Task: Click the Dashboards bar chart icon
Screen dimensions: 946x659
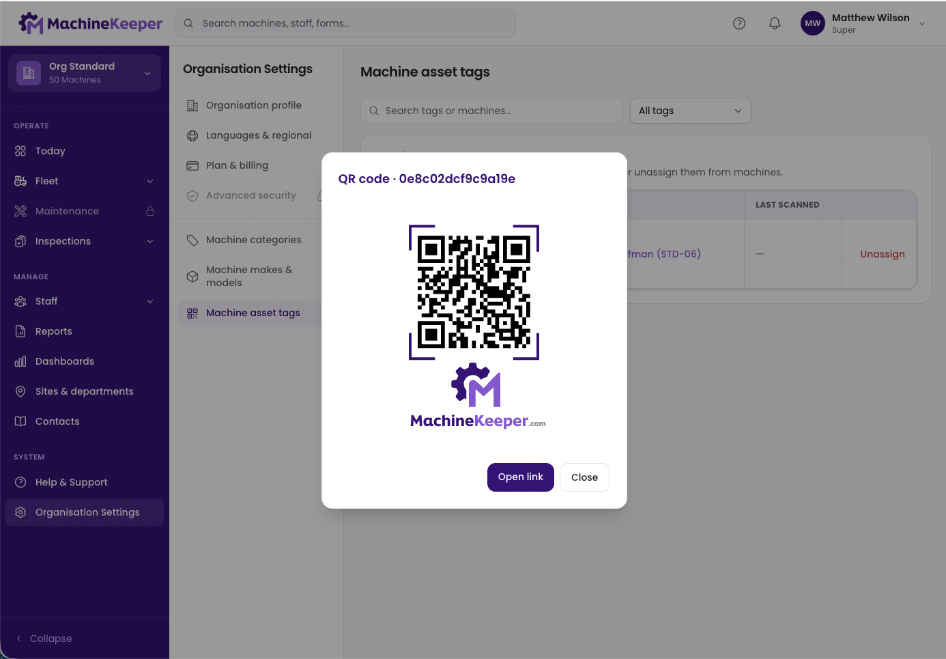Action: coord(20,361)
